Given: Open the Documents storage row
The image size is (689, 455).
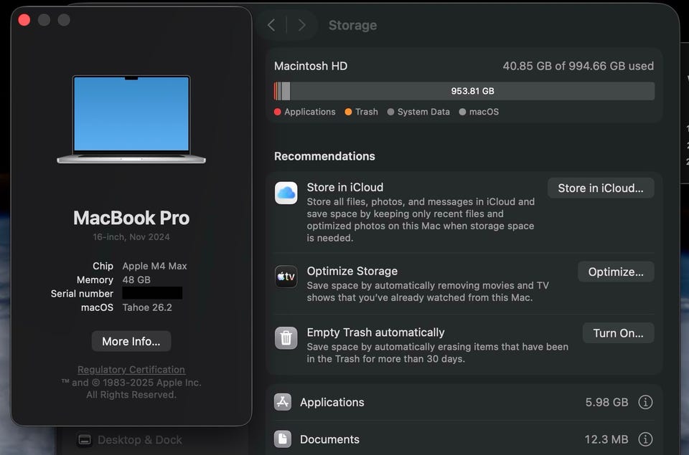Looking at the screenshot, I should (464, 439).
